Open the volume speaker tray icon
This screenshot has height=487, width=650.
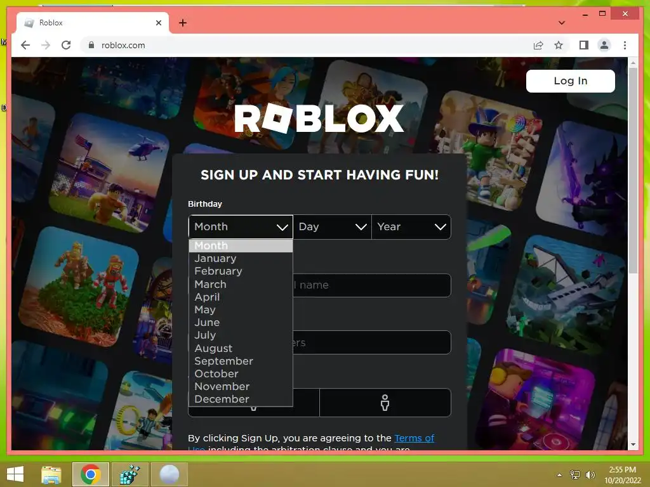590,474
